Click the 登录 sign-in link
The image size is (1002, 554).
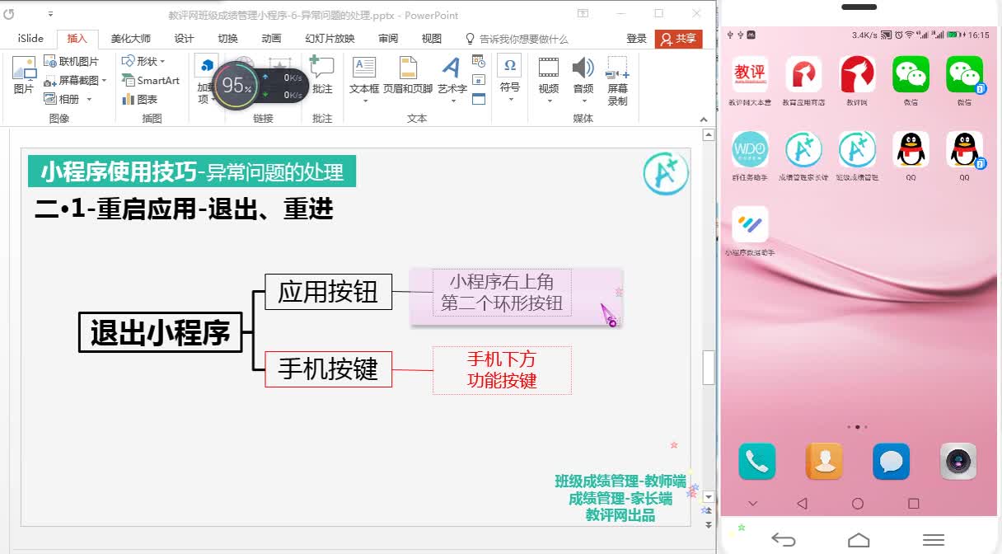pyautogui.click(x=637, y=38)
